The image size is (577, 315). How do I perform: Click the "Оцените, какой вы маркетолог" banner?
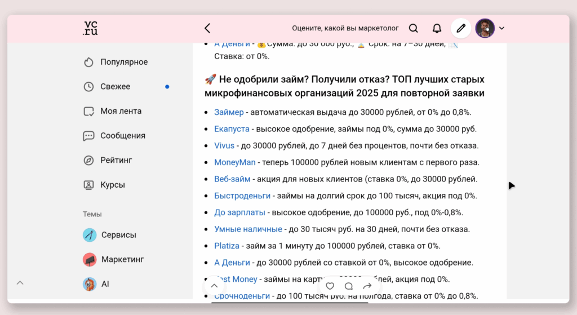click(345, 28)
